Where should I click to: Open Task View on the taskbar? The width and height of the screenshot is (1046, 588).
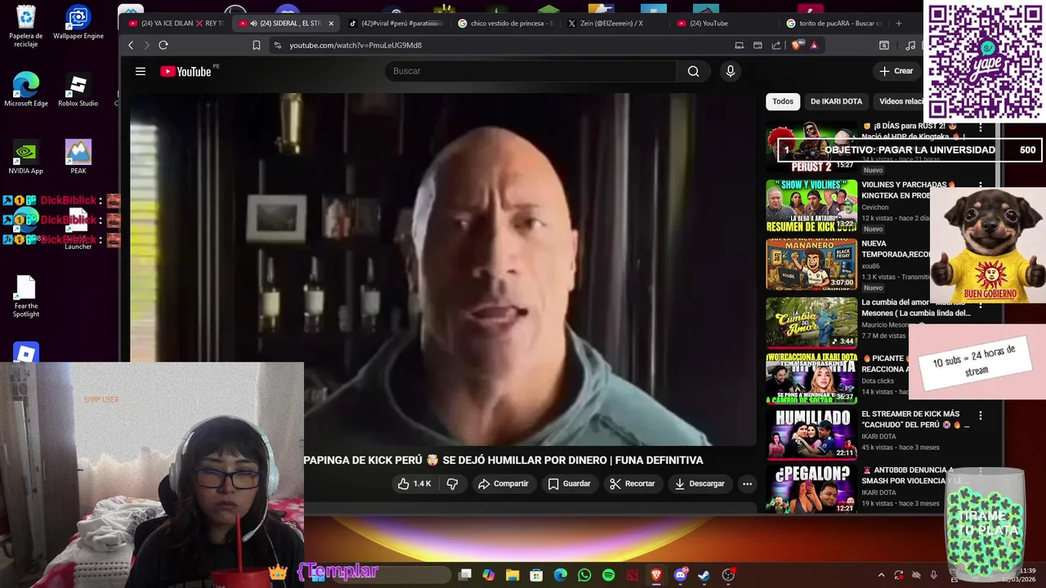coord(465,575)
